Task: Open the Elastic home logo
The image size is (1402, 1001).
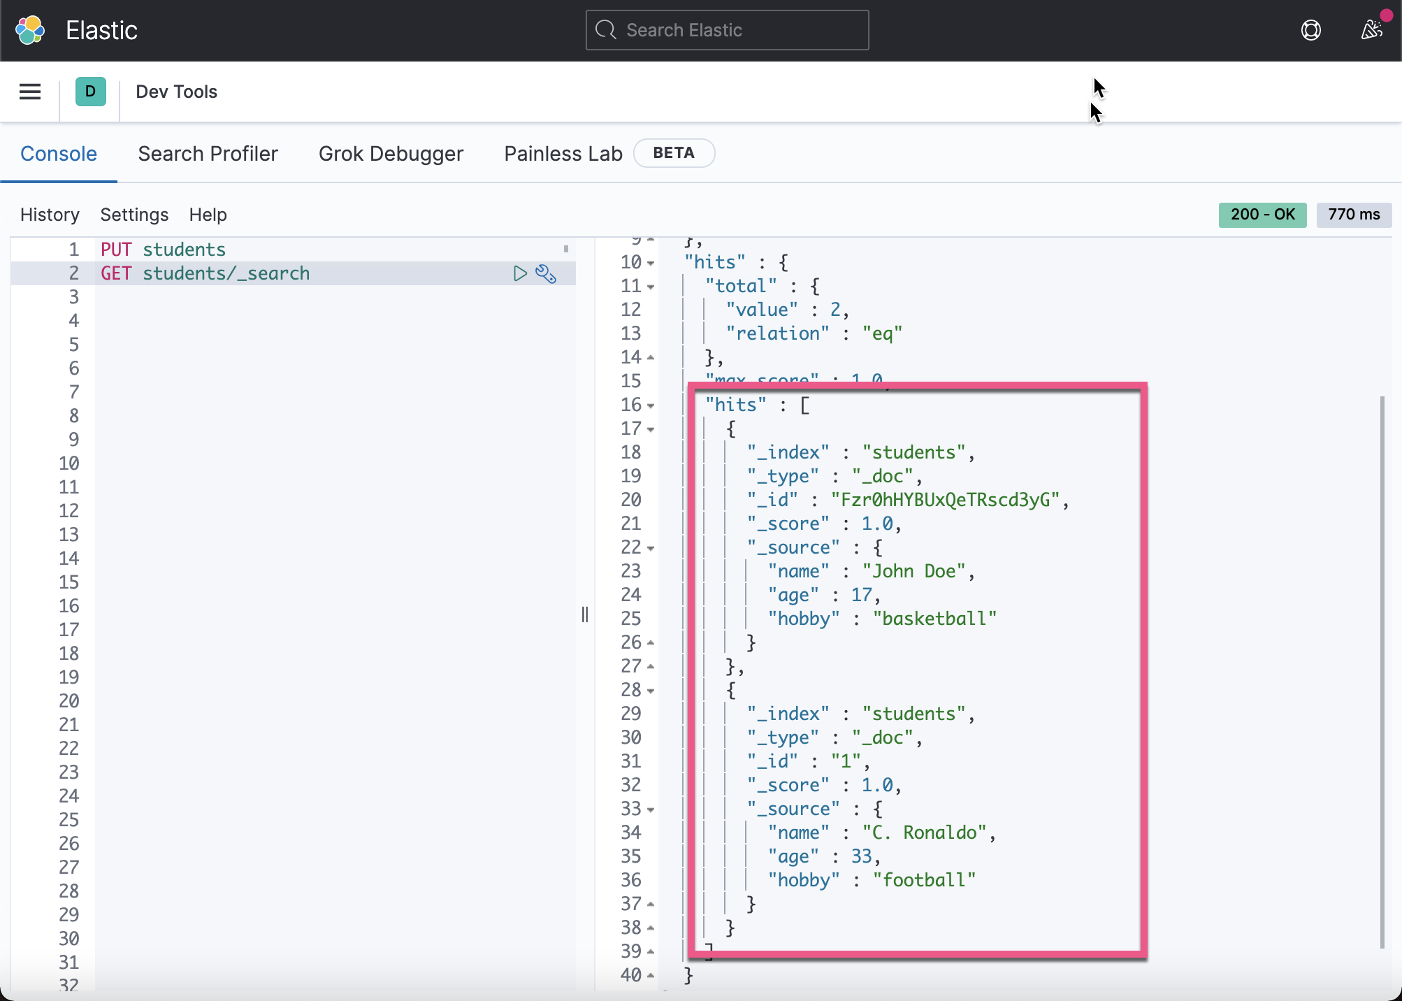Action: tap(29, 30)
